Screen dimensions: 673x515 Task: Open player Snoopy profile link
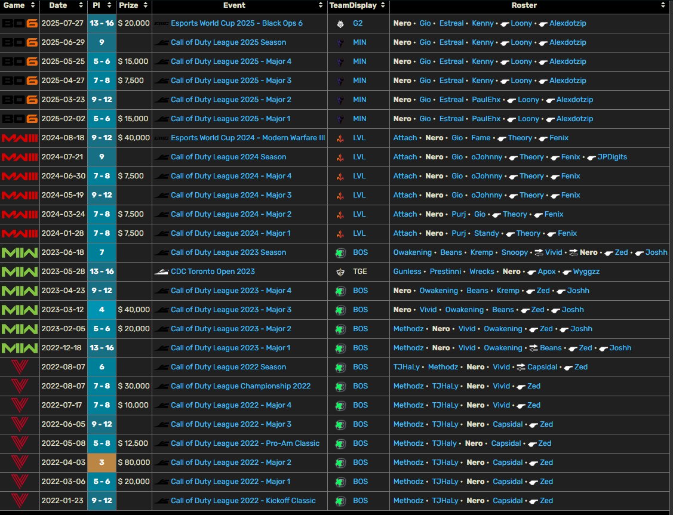pyautogui.click(x=514, y=252)
